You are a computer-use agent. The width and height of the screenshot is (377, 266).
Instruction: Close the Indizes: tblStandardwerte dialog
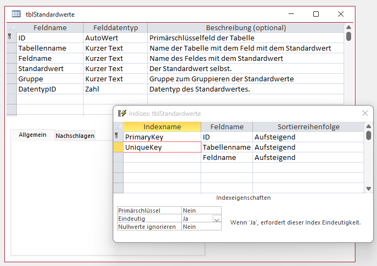coord(365,113)
